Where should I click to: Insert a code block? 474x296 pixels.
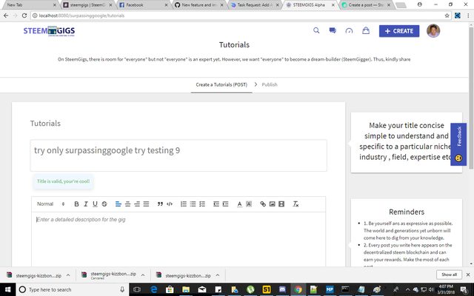coord(170,204)
